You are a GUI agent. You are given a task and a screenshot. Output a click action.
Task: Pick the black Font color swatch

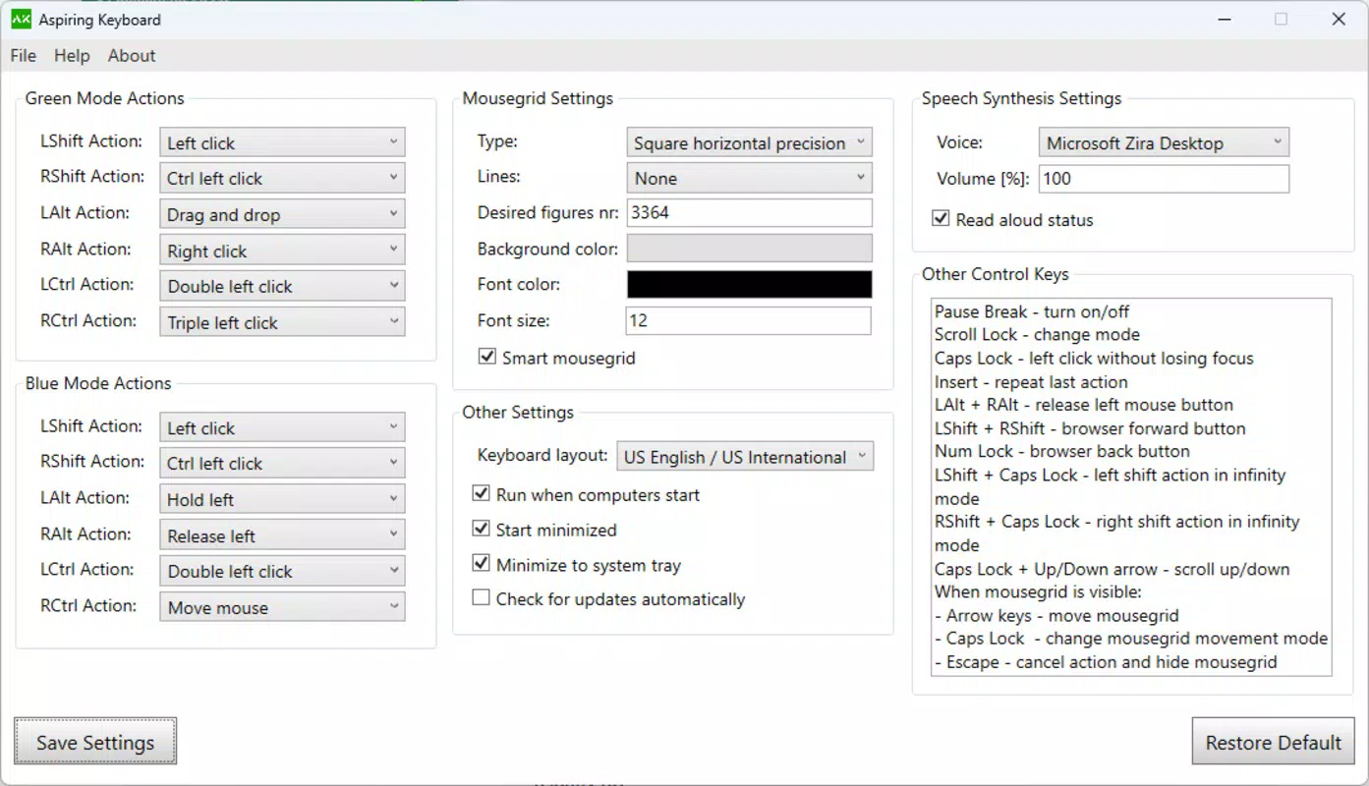[749, 284]
